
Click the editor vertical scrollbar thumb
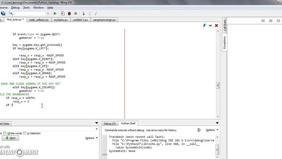[x=218, y=85]
